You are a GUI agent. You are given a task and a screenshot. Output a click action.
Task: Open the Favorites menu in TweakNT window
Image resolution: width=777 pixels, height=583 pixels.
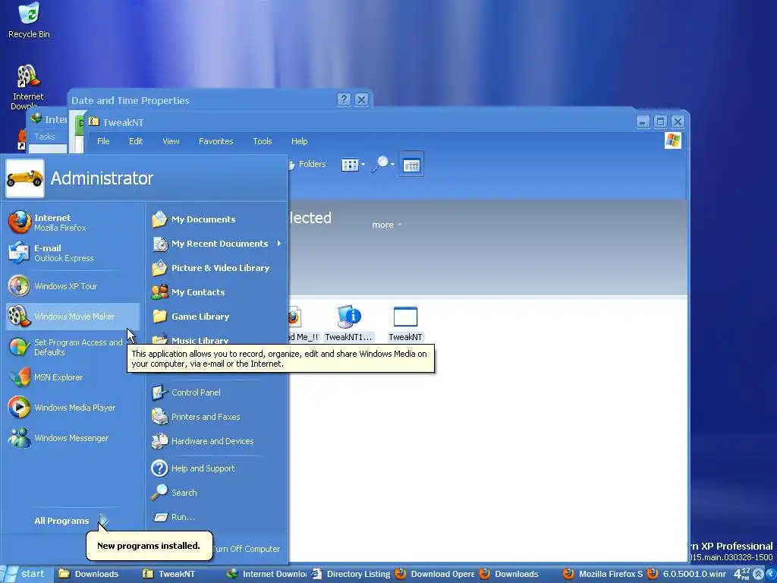point(216,141)
